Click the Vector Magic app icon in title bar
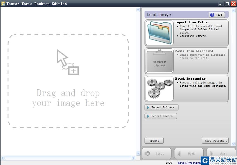The width and height of the screenshot is (237, 165). (x=3, y=4)
